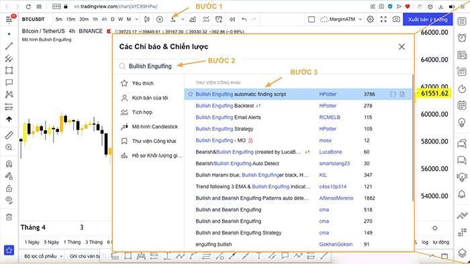470x264 pixels.
Task: Add Bullish Engulfing automatic script to favorites
Action: (x=190, y=94)
